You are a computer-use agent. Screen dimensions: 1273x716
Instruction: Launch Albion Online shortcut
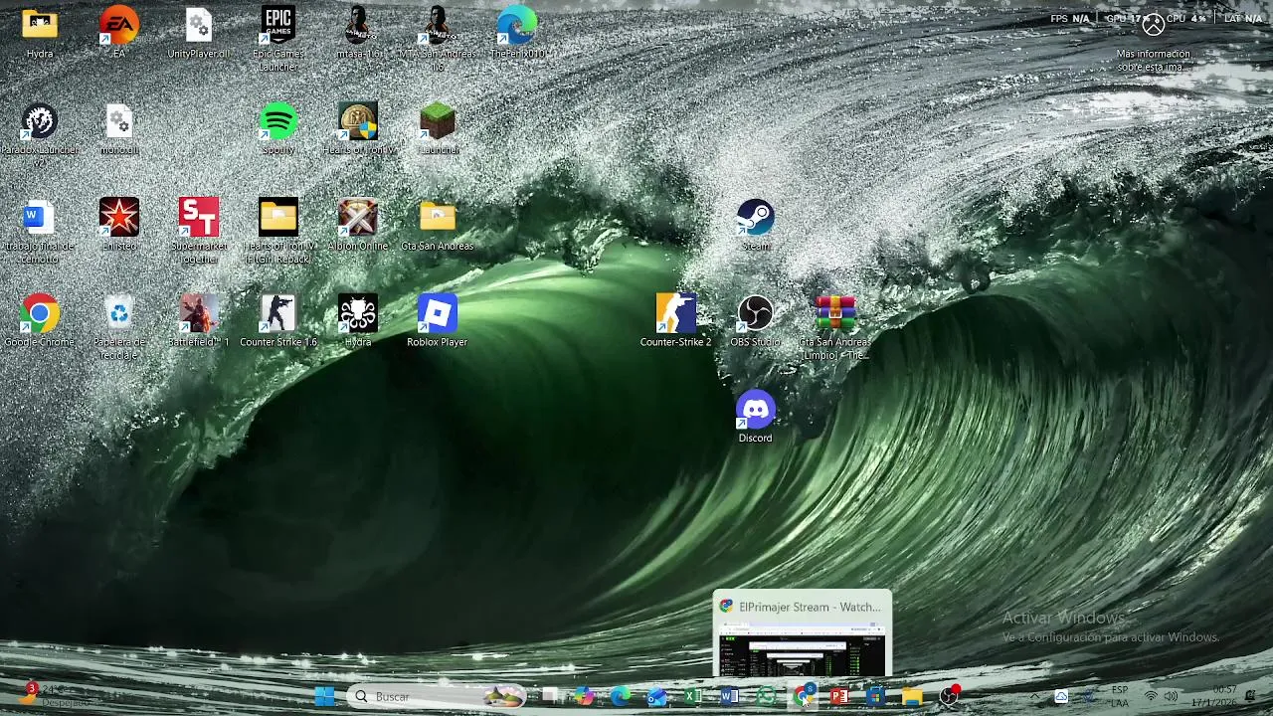point(358,225)
